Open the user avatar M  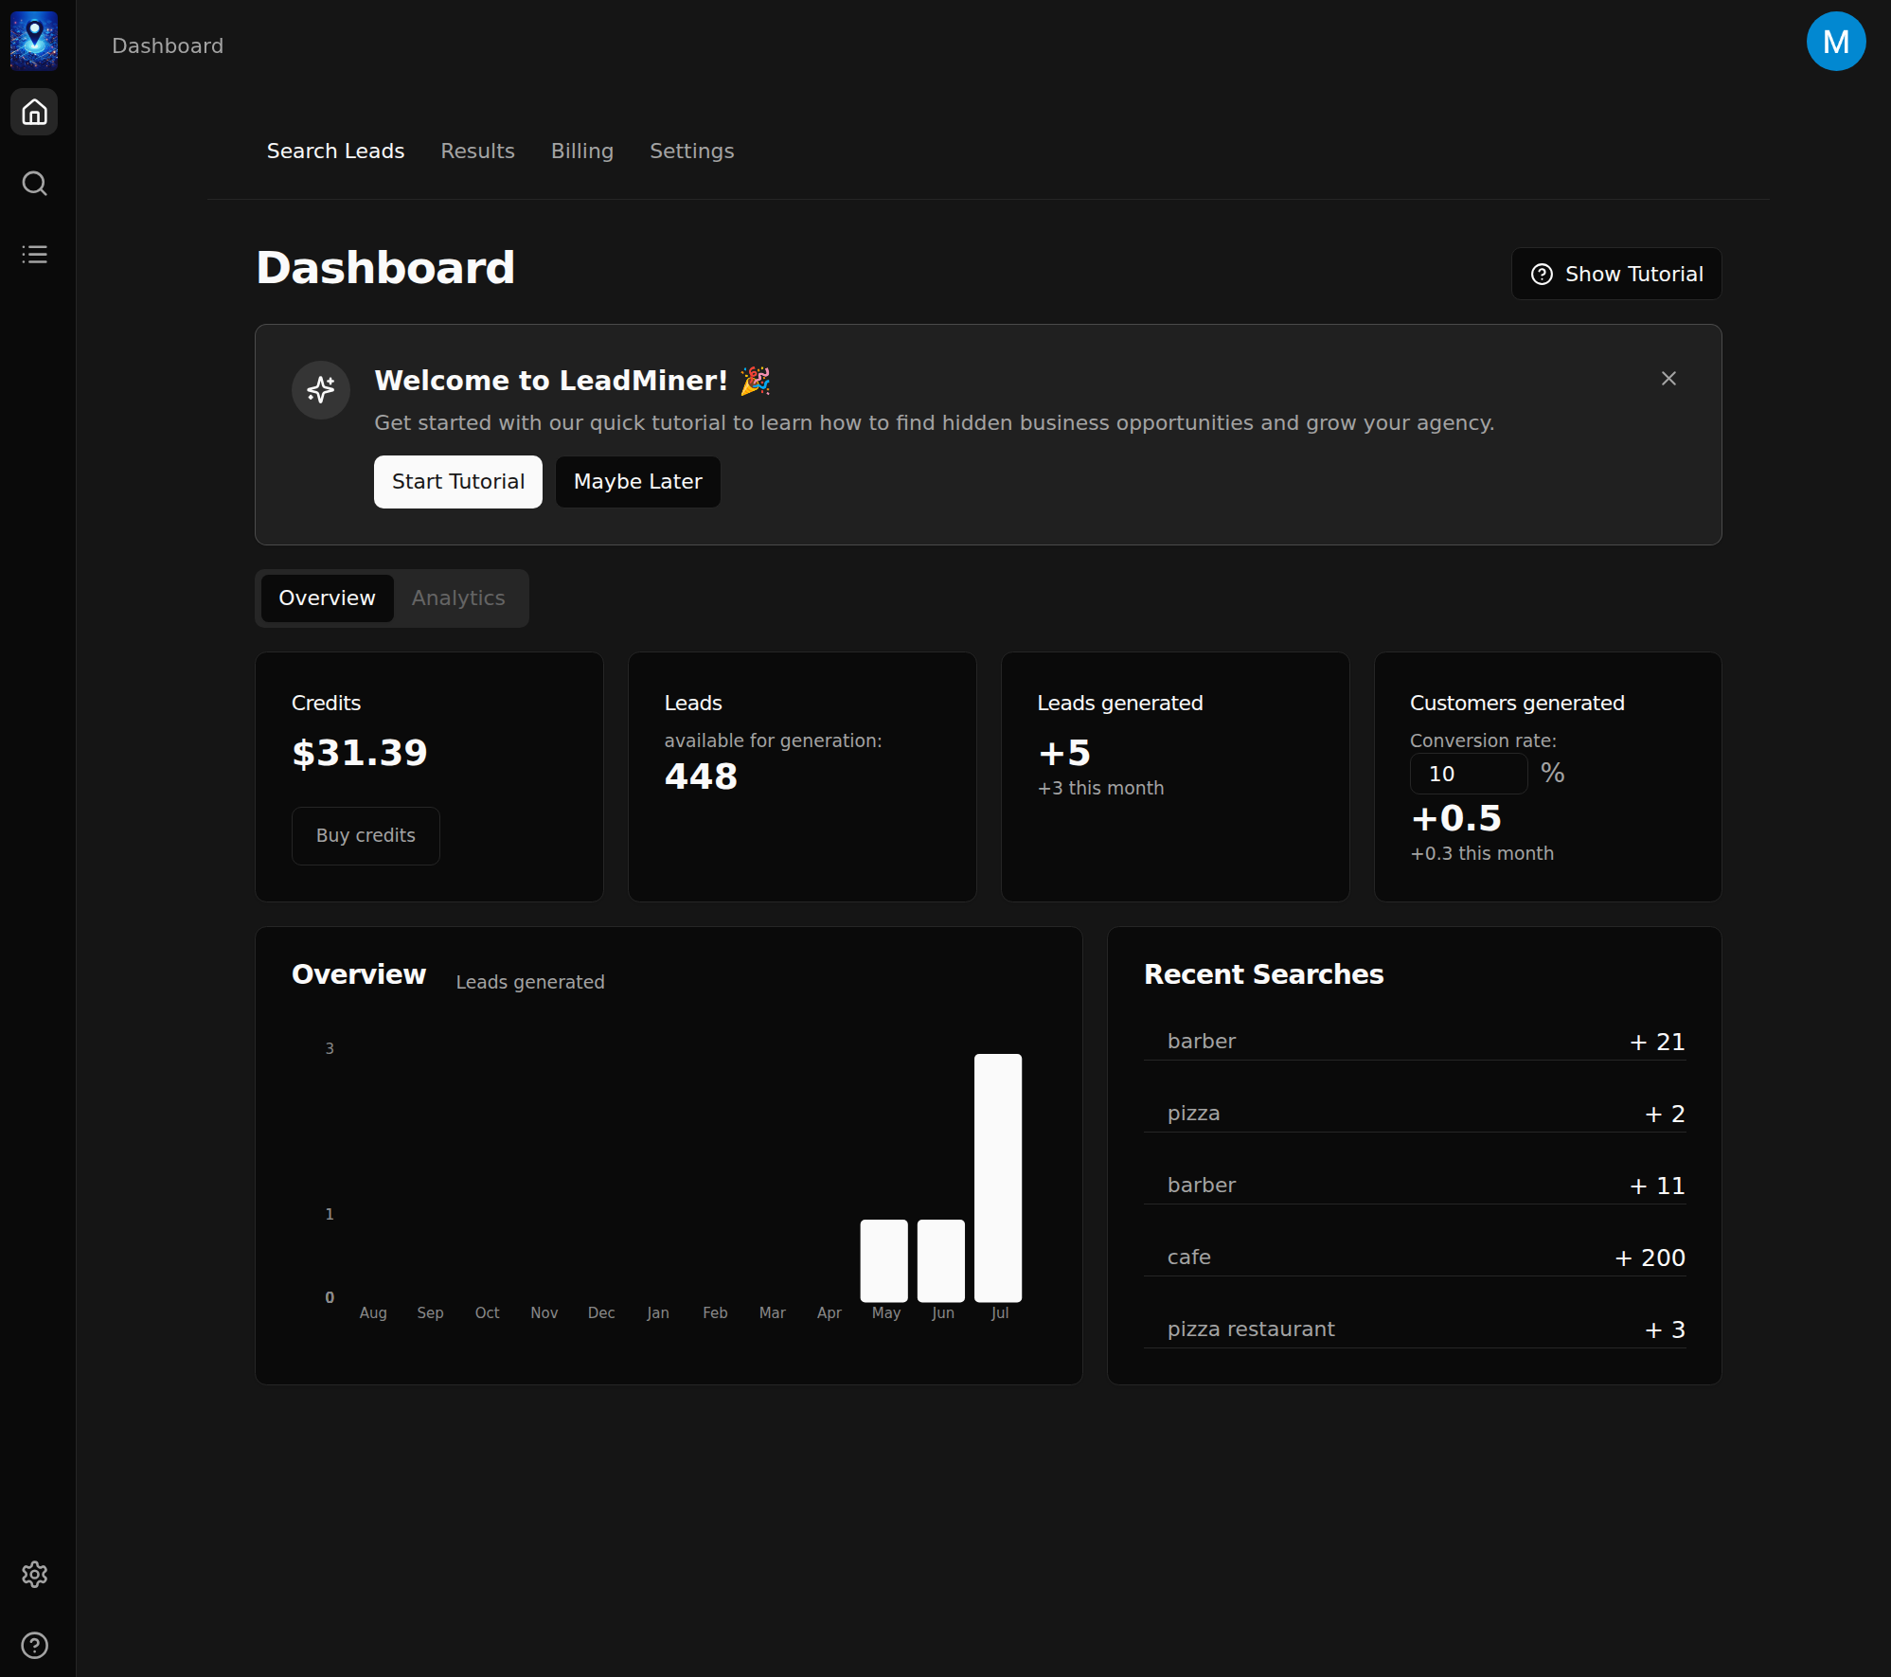click(1835, 41)
